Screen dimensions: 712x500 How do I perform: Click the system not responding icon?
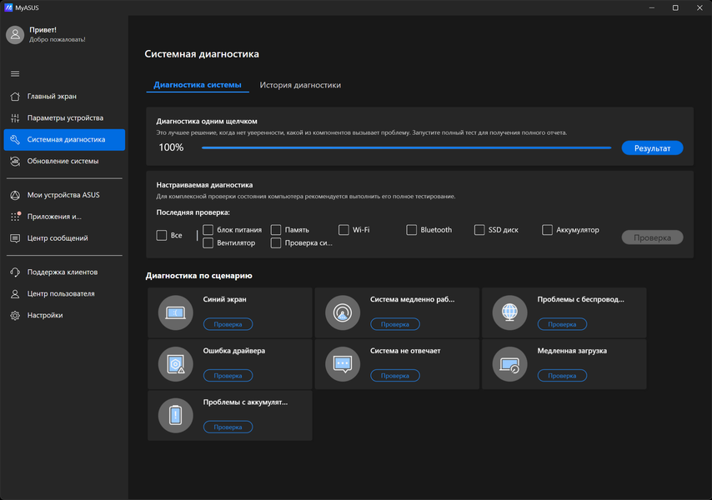tap(342, 363)
